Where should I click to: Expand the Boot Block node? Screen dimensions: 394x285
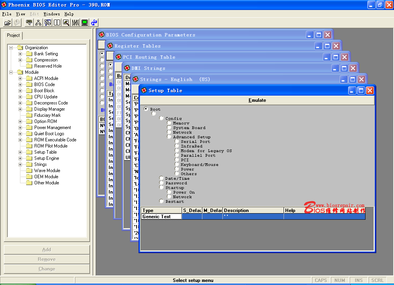20,91
